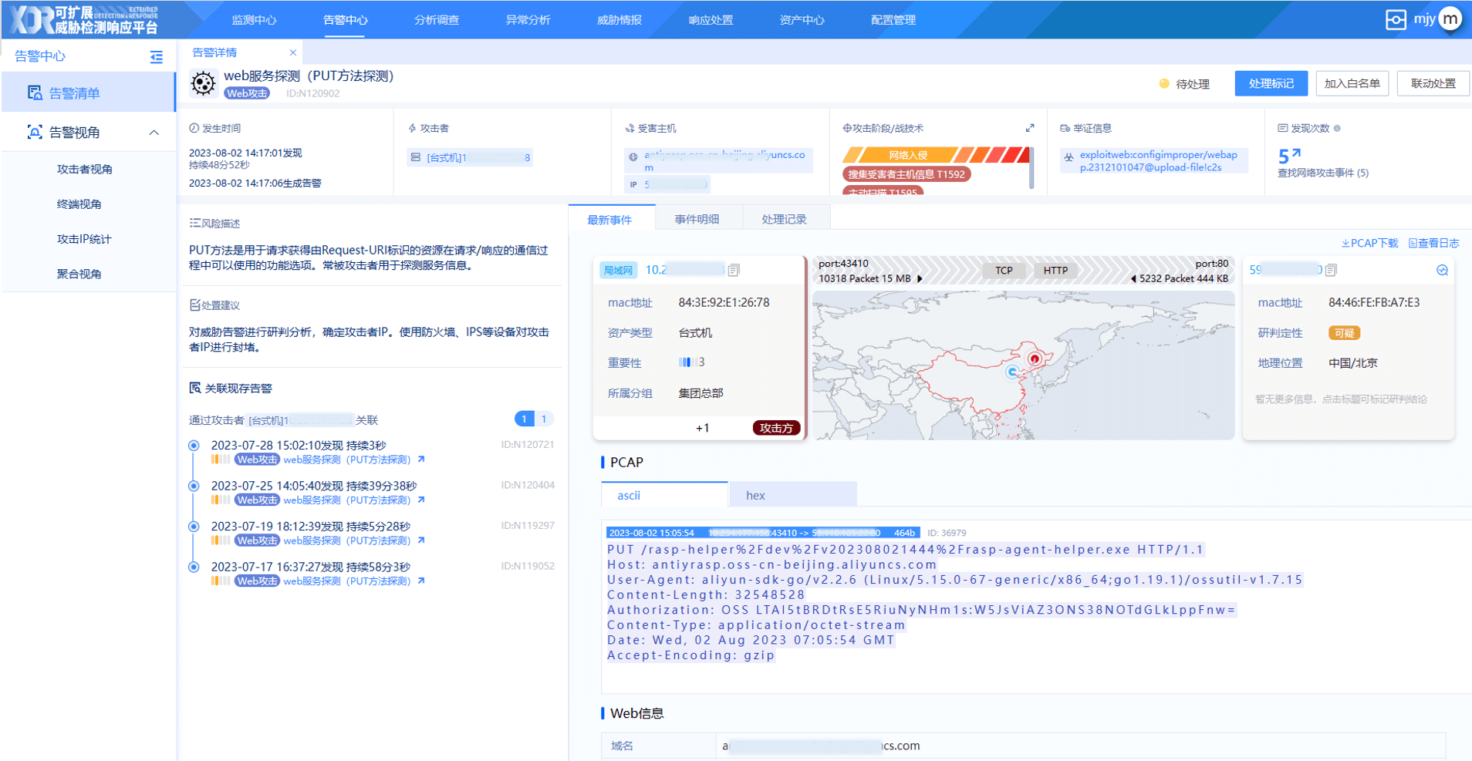Click the blue source marker on map

(x=1012, y=372)
